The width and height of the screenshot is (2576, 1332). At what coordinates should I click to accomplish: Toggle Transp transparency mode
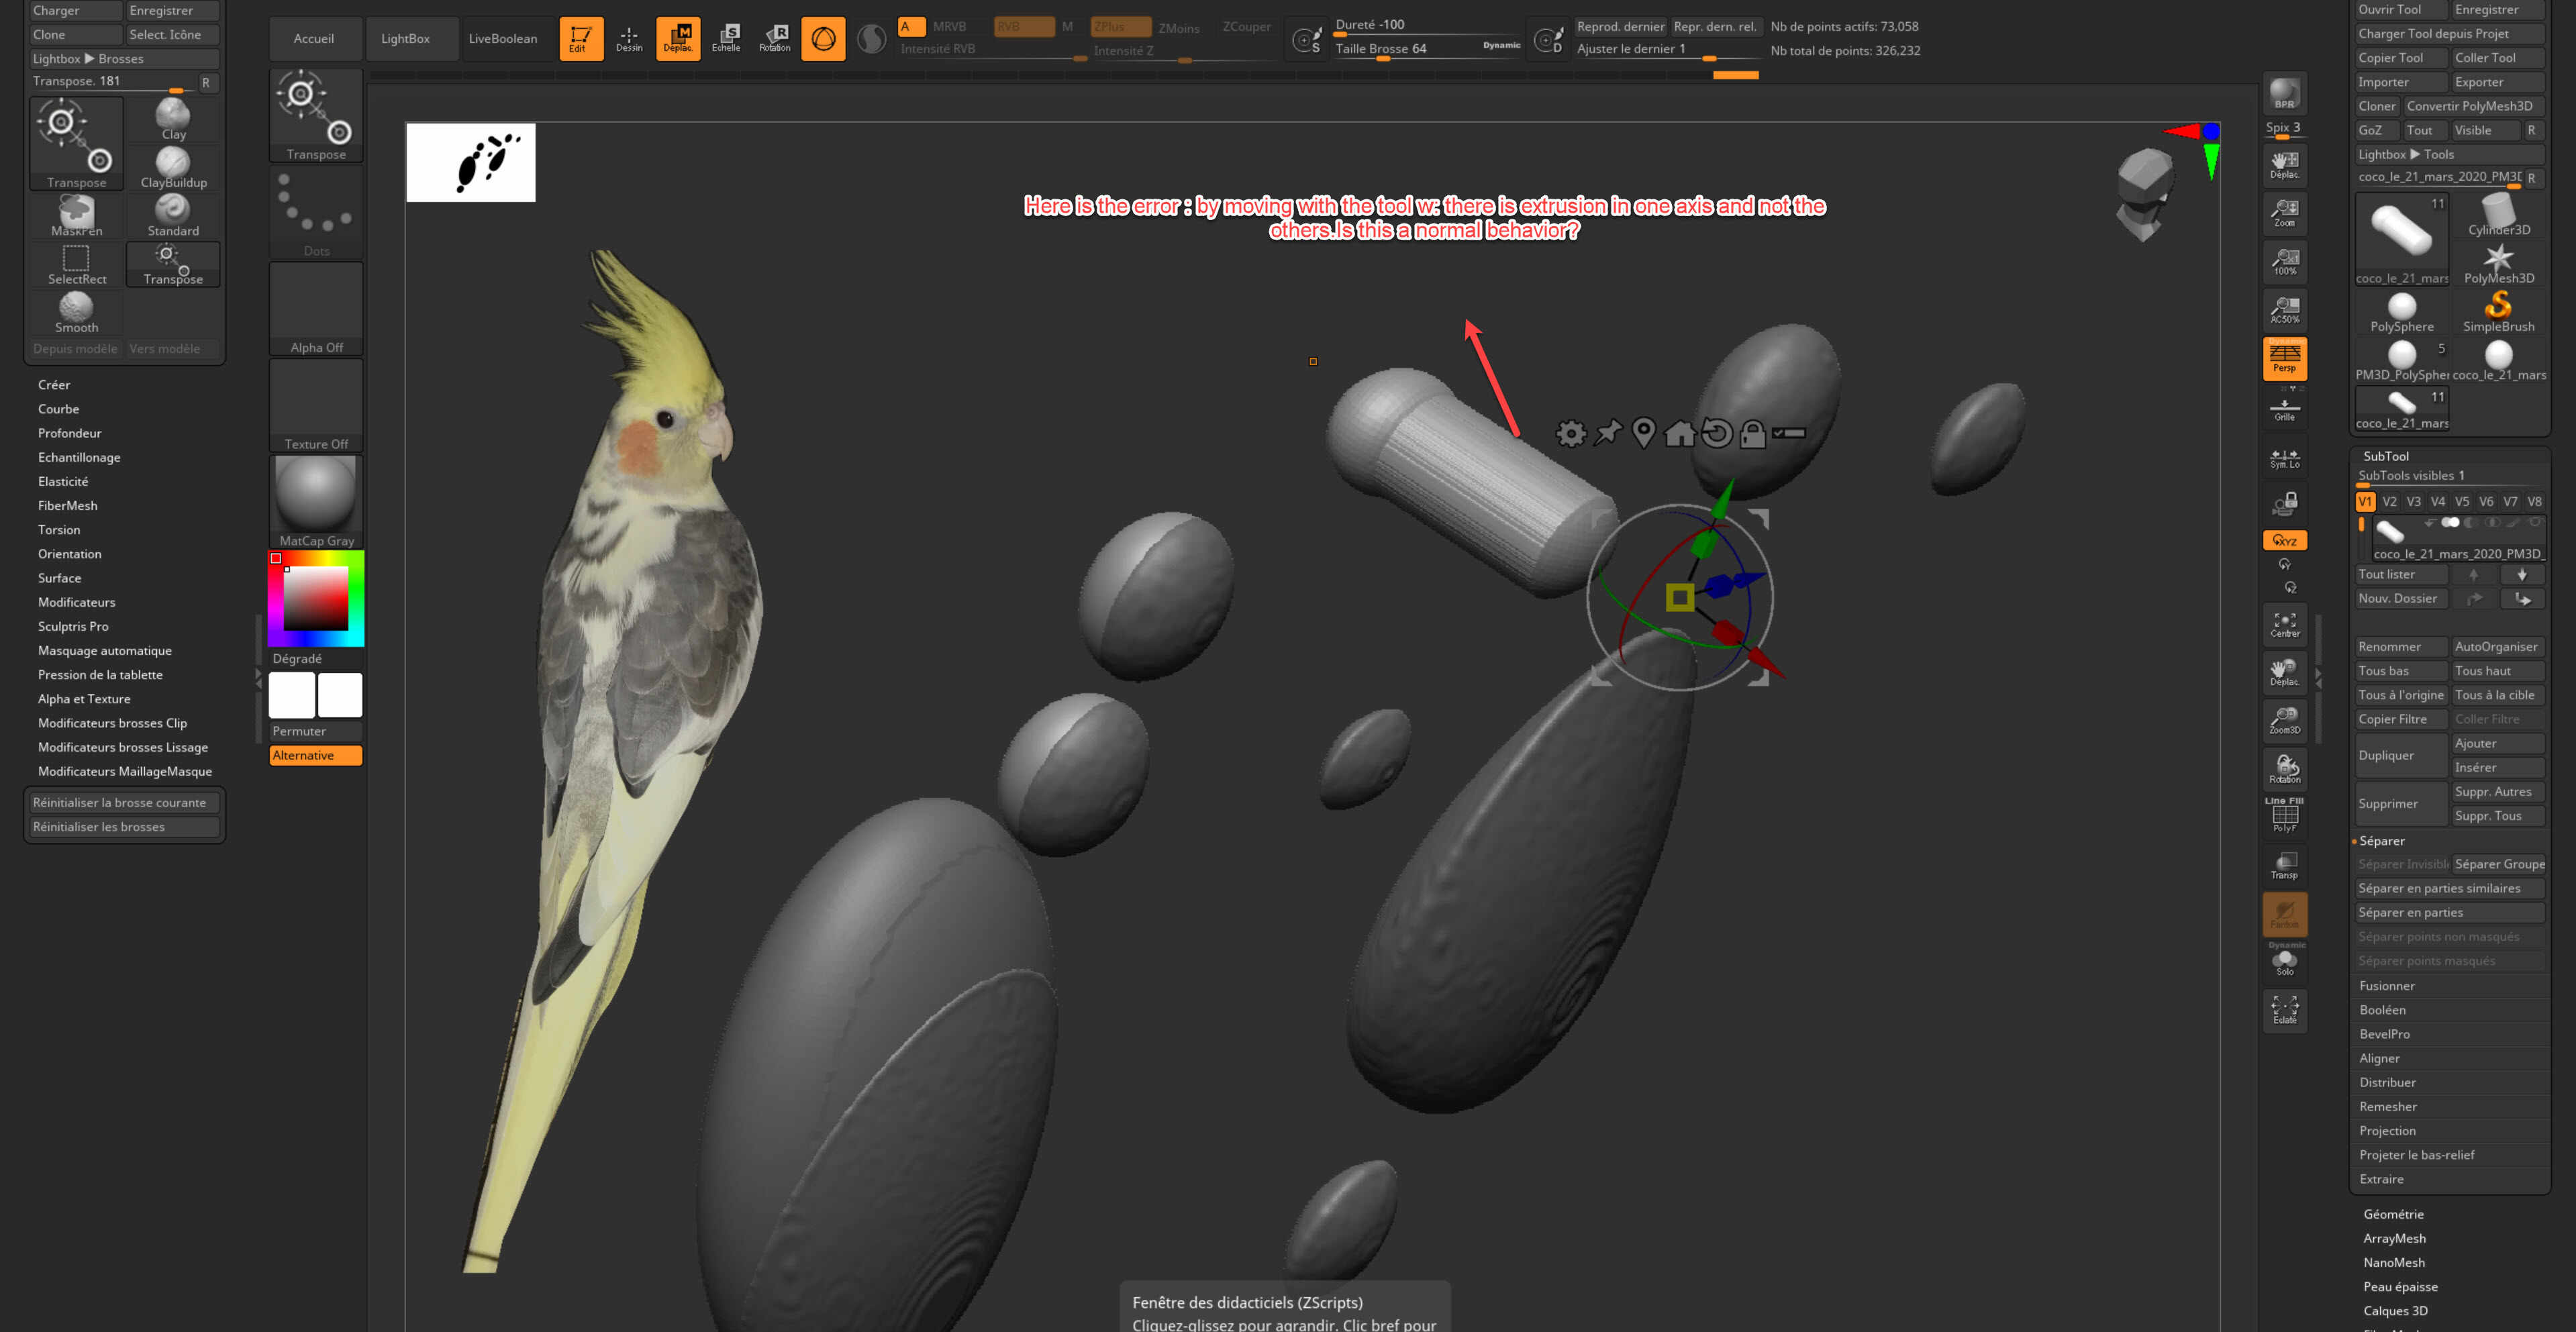2284,865
